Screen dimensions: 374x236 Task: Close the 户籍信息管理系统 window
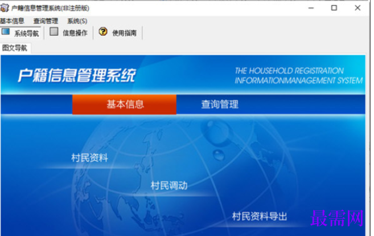(357, 8)
